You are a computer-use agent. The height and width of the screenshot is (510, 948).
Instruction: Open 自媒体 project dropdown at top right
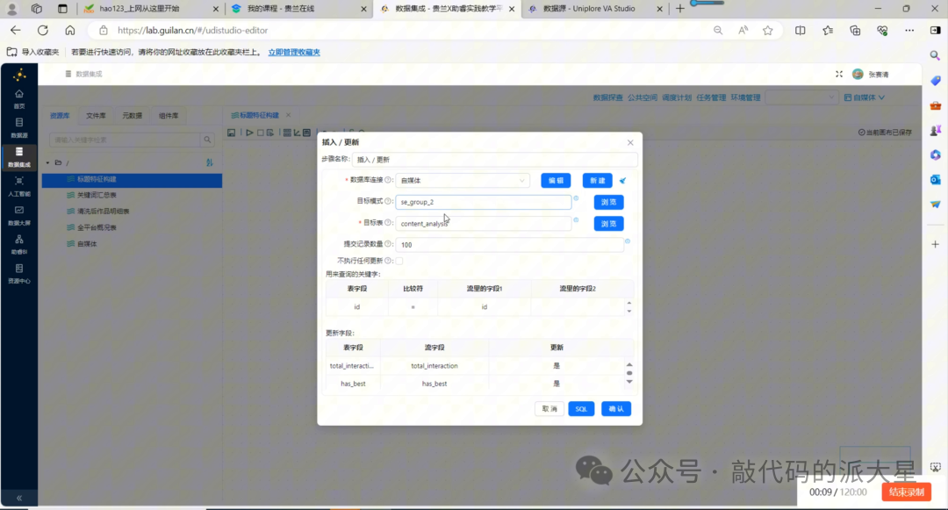pyautogui.click(x=864, y=97)
